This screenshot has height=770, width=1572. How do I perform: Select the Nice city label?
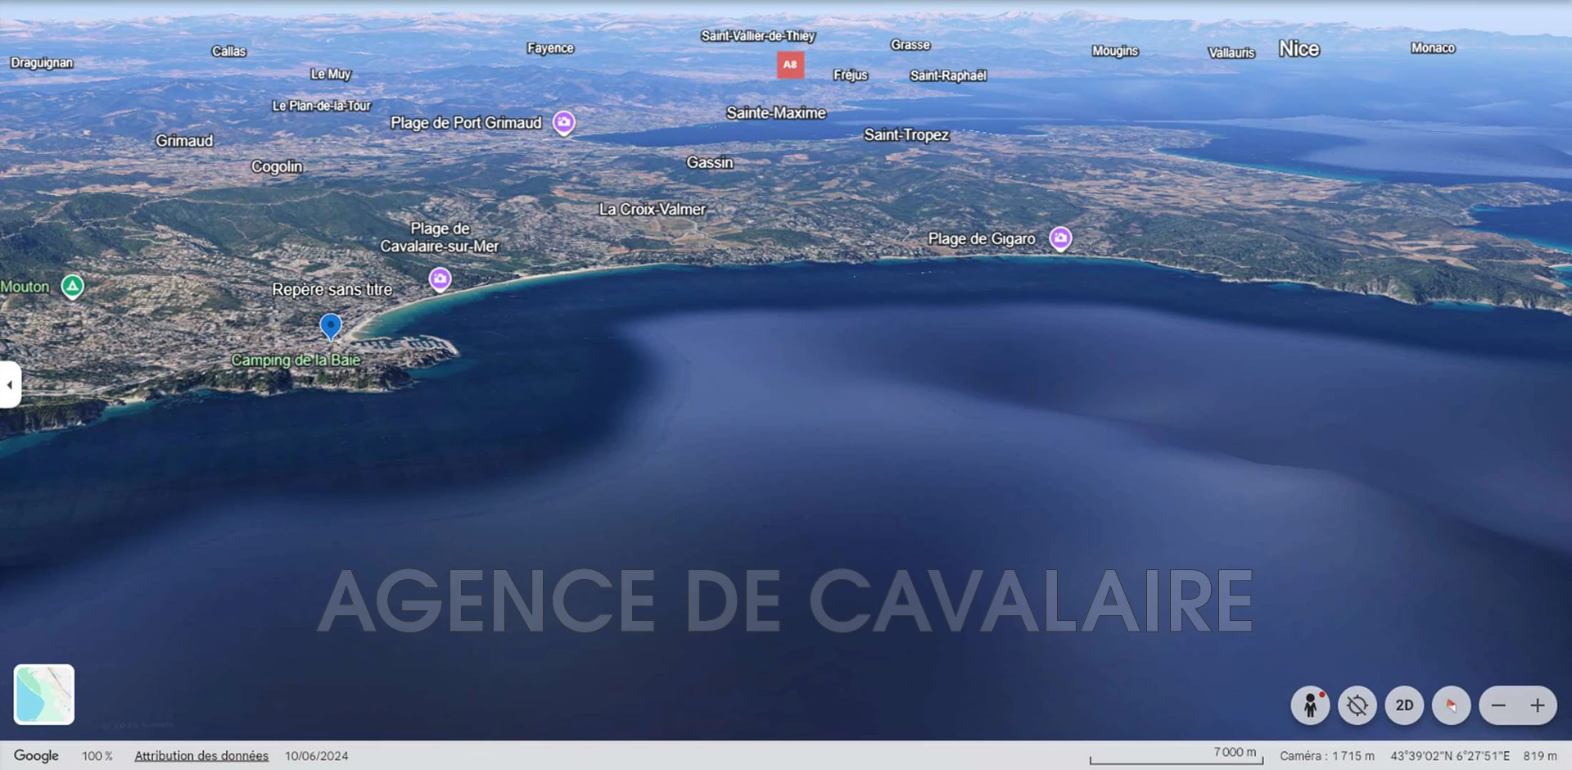[1299, 49]
